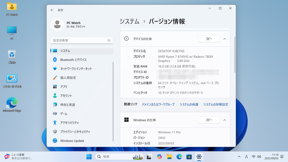Image resolution: width=288 pixels, height=162 pixels.
Task: Click the 16.0 GB RAM value
Action: tap(177, 66)
